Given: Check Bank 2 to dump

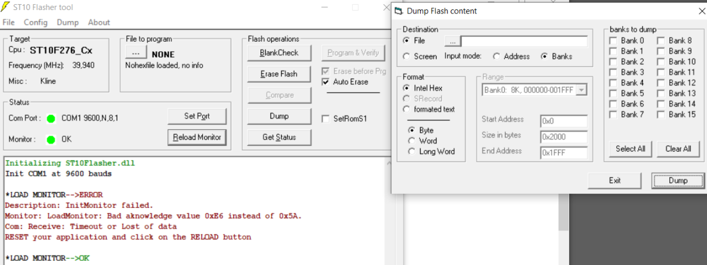Looking at the screenshot, I should (613, 62).
